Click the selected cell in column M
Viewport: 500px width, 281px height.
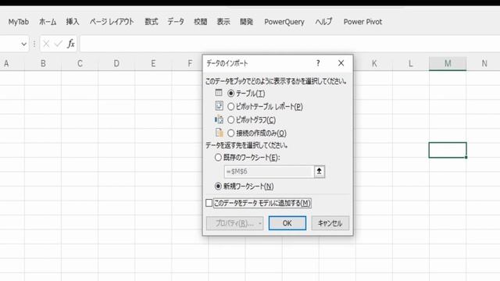point(448,150)
